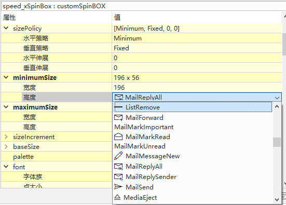Screen dimensions: 286x205
Task: Select the MailSend list text
Action: (140, 187)
